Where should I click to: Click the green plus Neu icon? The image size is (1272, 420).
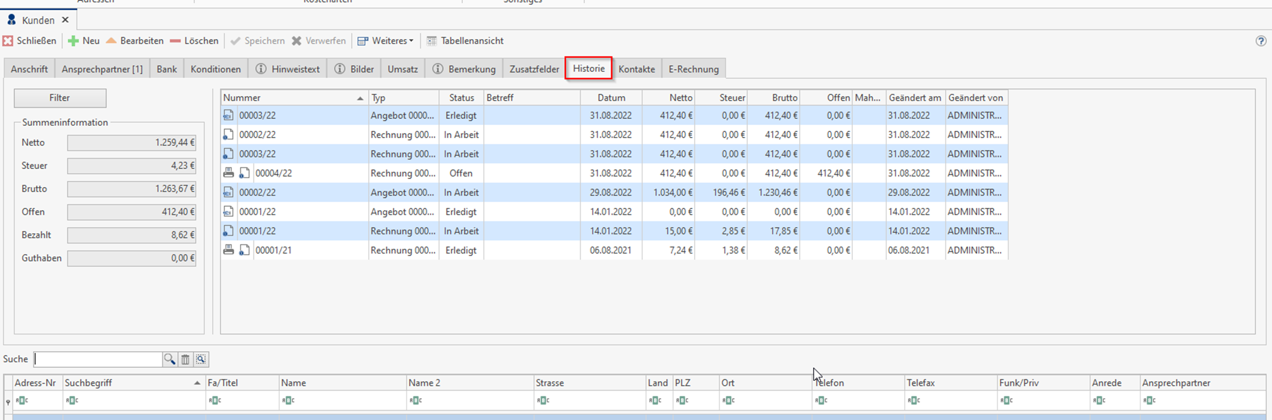pyautogui.click(x=73, y=41)
